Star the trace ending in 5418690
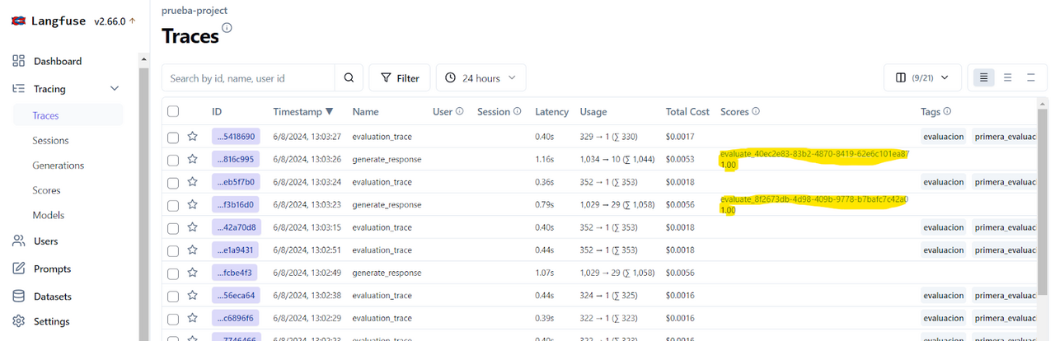 pos(193,137)
